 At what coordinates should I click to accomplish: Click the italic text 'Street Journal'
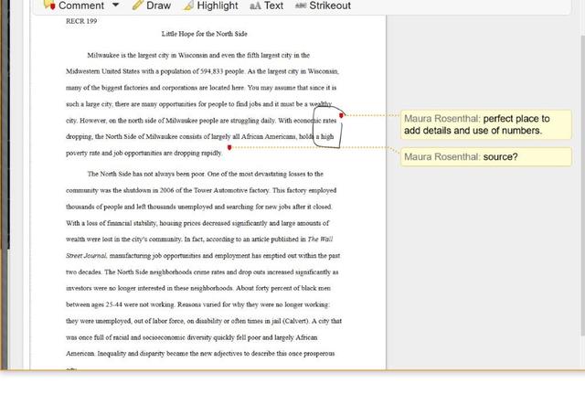click(x=87, y=256)
